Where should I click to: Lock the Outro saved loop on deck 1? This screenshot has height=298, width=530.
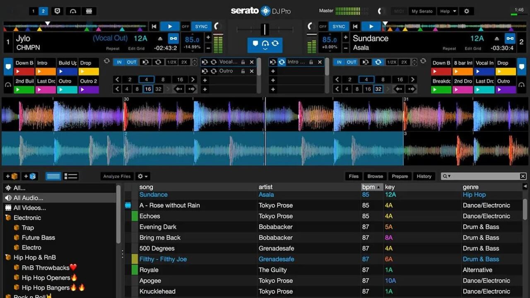[x=243, y=71]
